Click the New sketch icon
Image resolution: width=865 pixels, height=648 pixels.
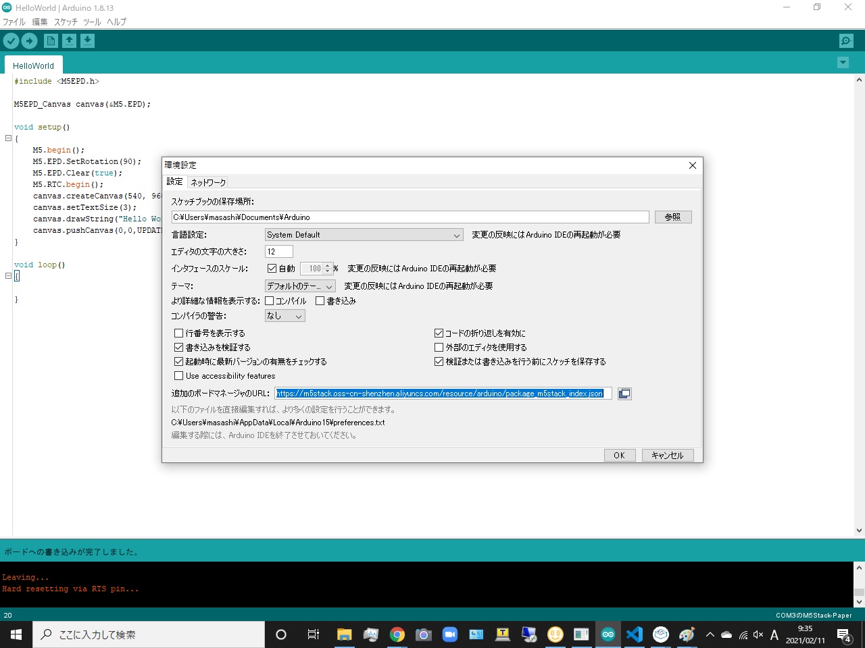(51, 41)
